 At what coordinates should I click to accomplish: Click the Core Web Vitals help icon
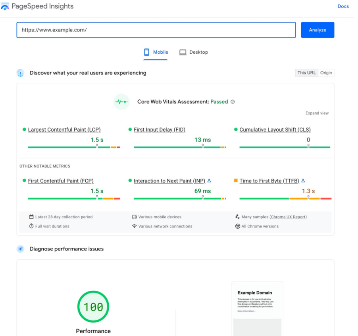[233, 102]
